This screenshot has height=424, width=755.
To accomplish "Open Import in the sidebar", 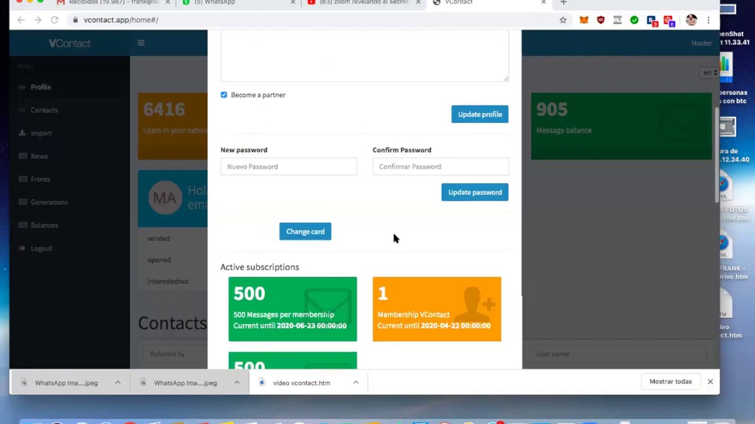I will 41,133.
